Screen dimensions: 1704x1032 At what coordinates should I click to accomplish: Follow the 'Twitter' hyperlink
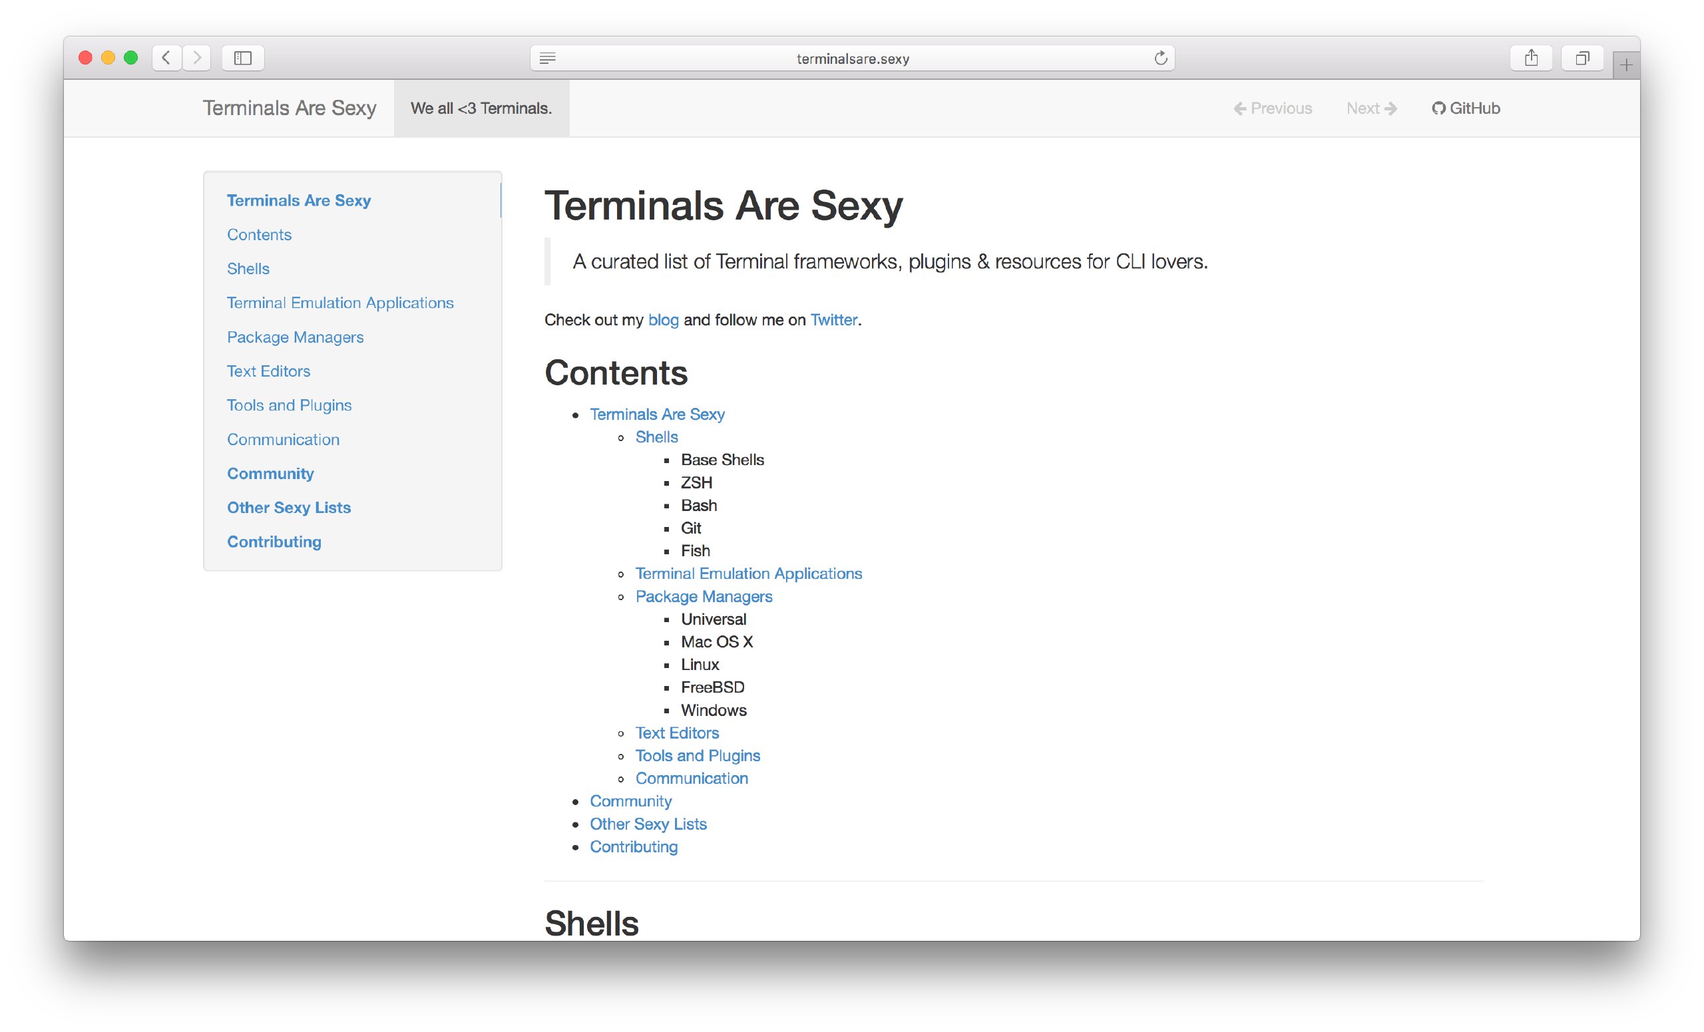[x=833, y=320]
